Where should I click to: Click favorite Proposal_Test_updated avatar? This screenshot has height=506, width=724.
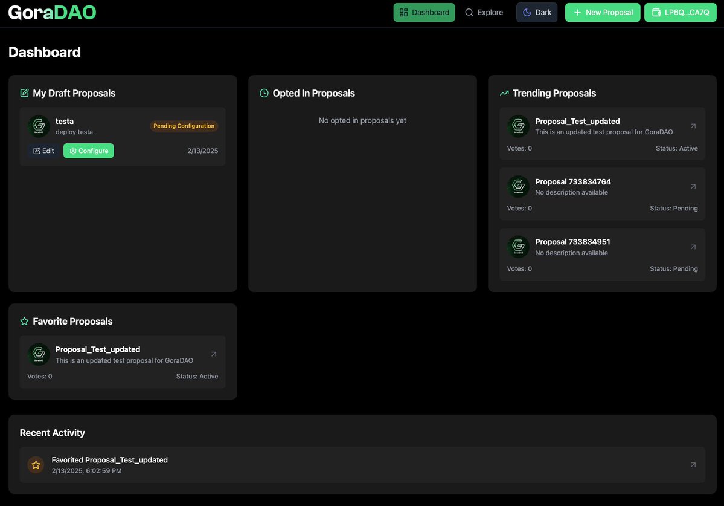39,354
